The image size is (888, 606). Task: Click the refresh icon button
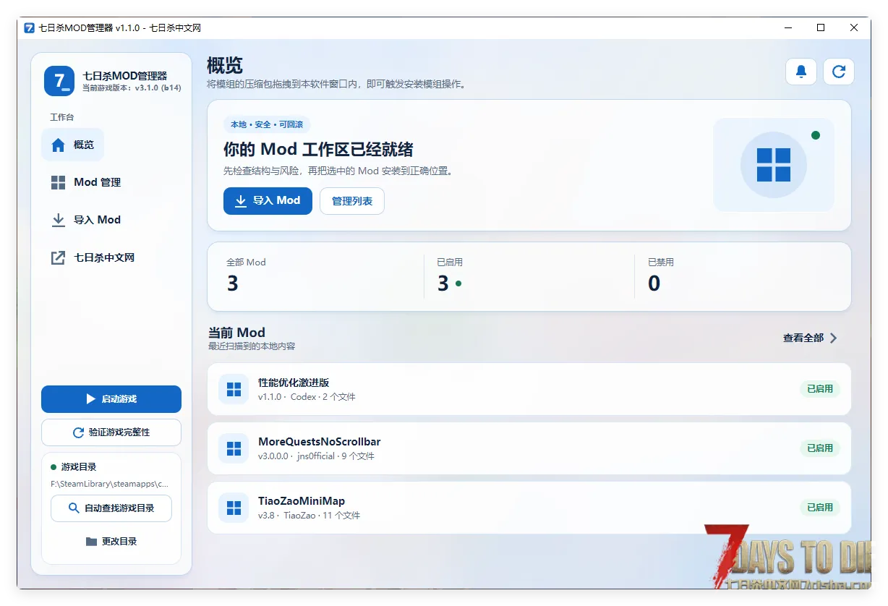click(839, 72)
